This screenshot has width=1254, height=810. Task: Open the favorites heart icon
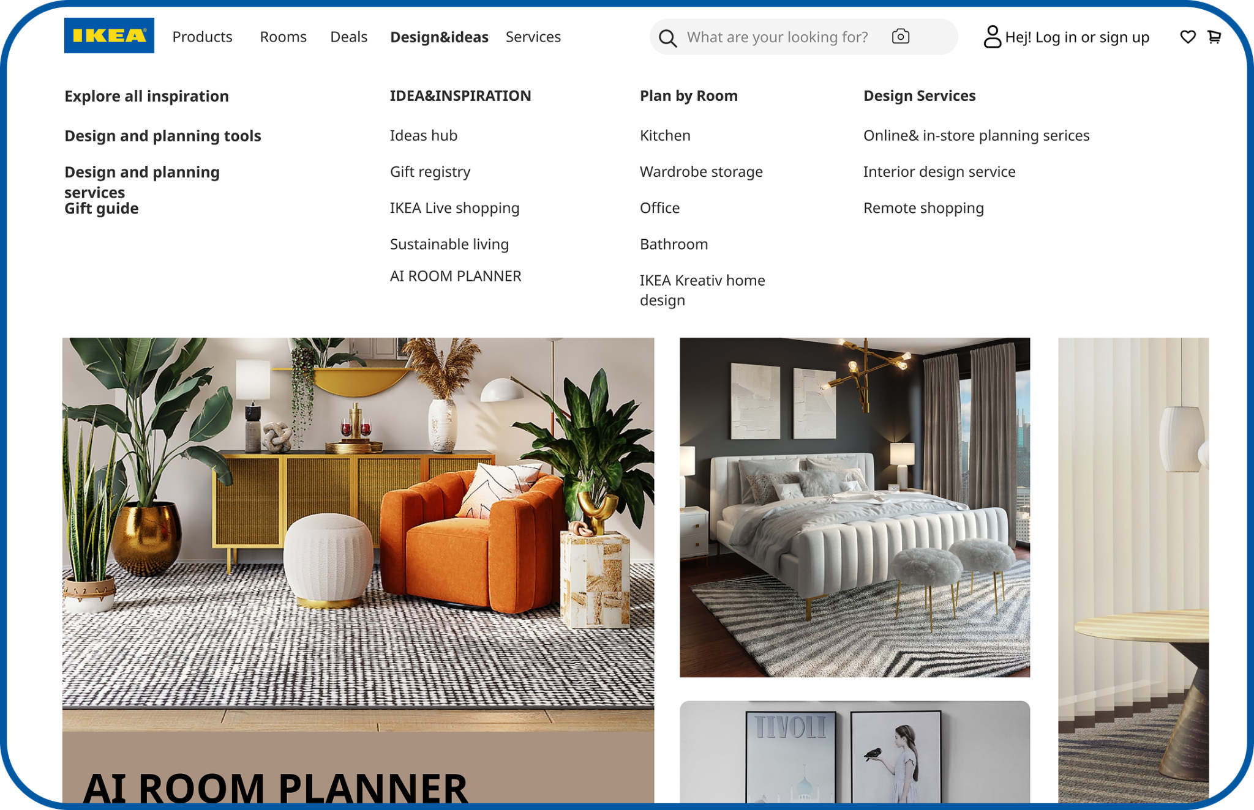pyautogui.click(x=1188, y=37)
